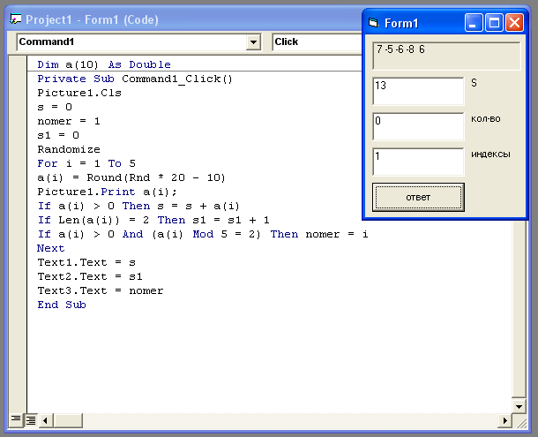Click the Form1 window icon
538x437 pixels.
[x=373, y=23]
